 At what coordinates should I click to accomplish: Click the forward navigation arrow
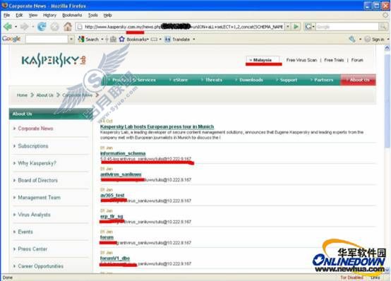coord(25,26)
